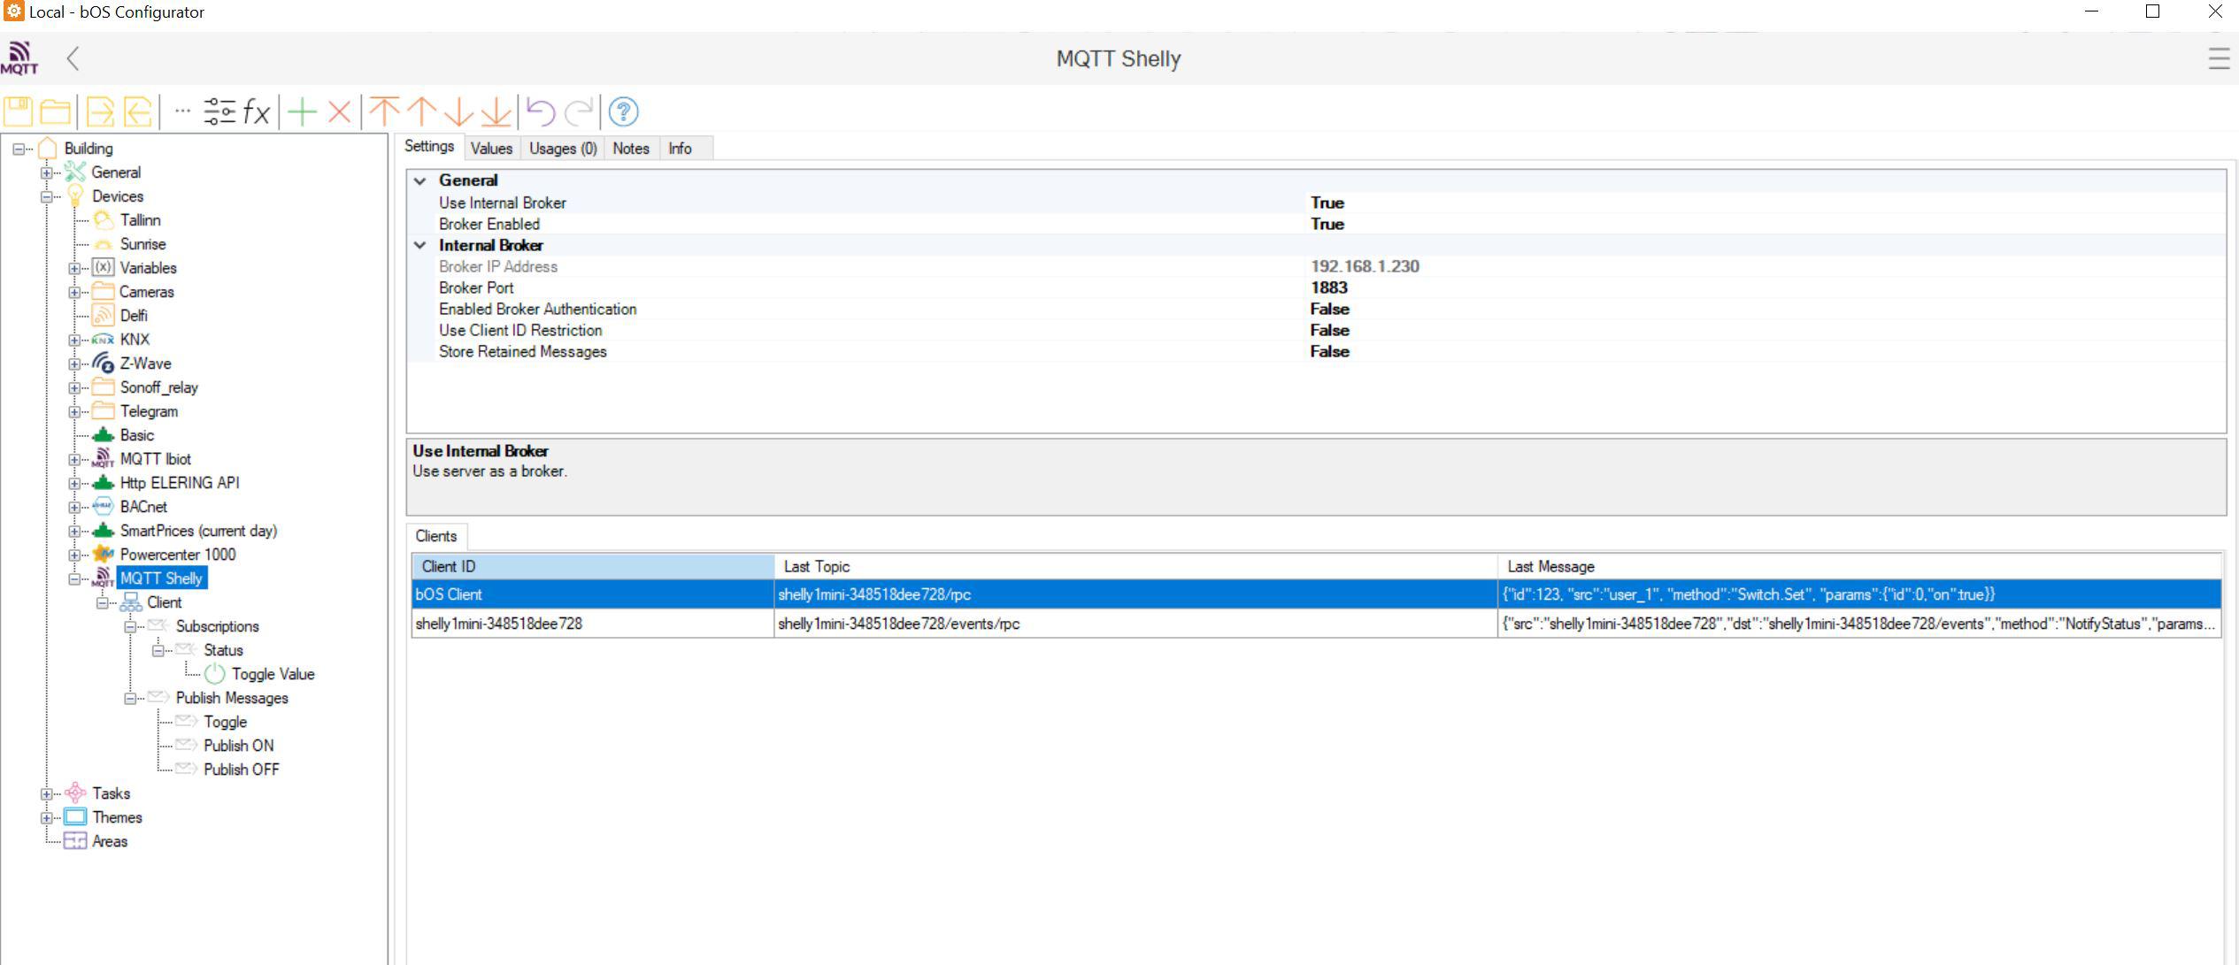Click the sliders settings toolbar icon
The width and height of the screenshot is (2239, 965).
pyautogui.click(x=219, y=112)
